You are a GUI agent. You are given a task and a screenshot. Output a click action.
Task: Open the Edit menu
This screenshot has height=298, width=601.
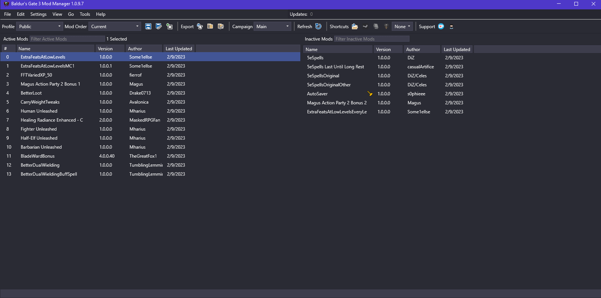(x=21, y=14)
